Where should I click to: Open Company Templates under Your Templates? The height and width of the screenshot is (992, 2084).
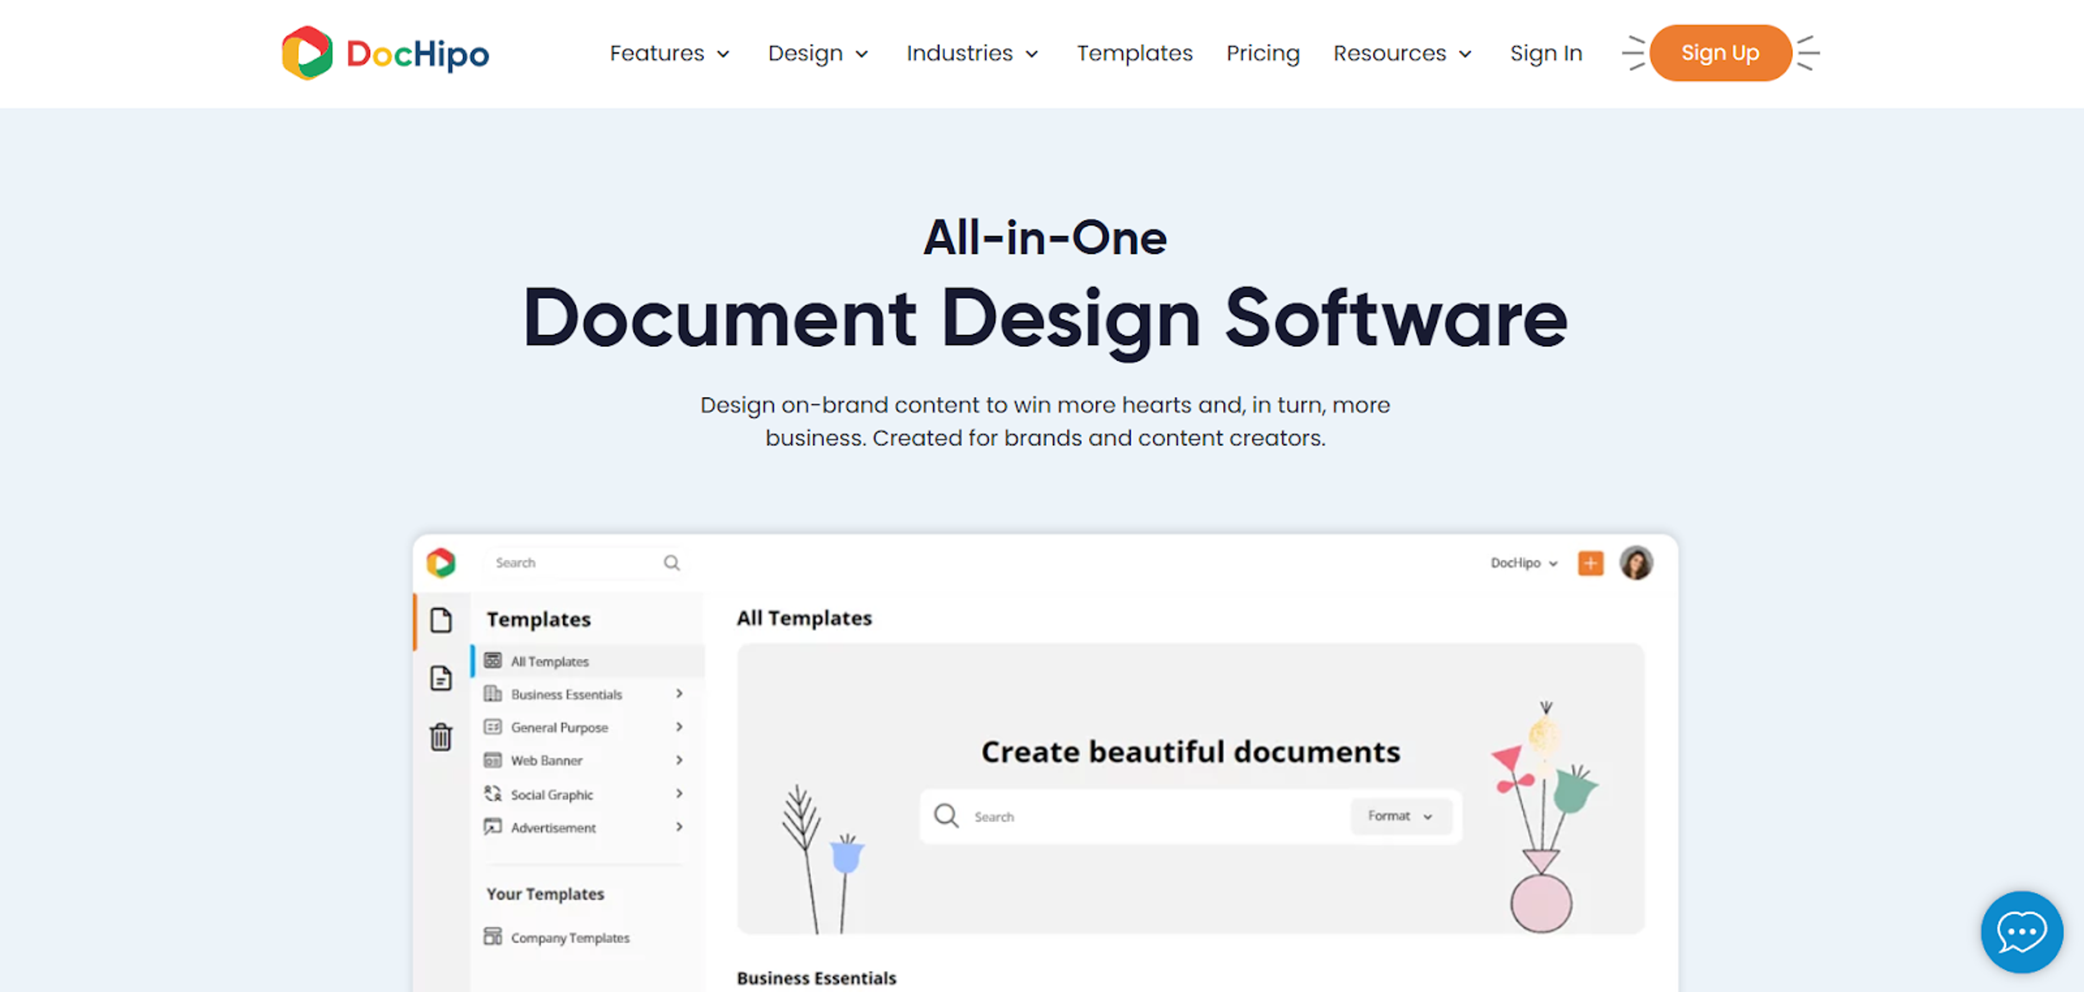[x=569, y=938]
